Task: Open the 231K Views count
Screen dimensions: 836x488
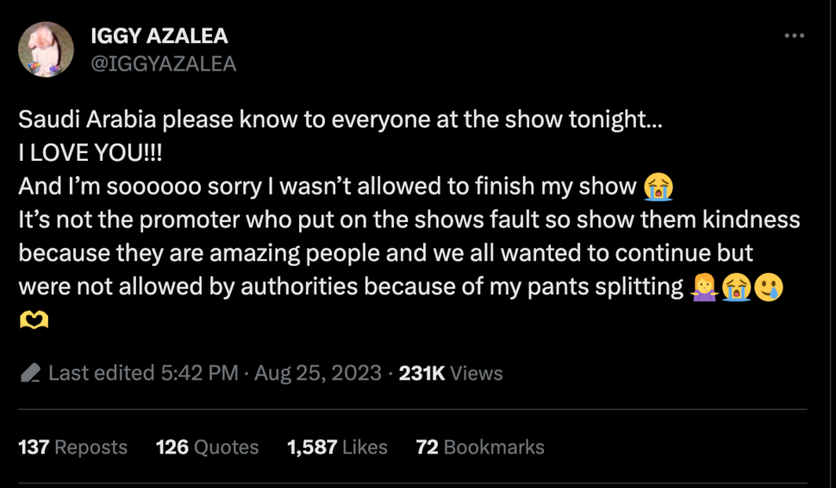Action: click(451, 373)
